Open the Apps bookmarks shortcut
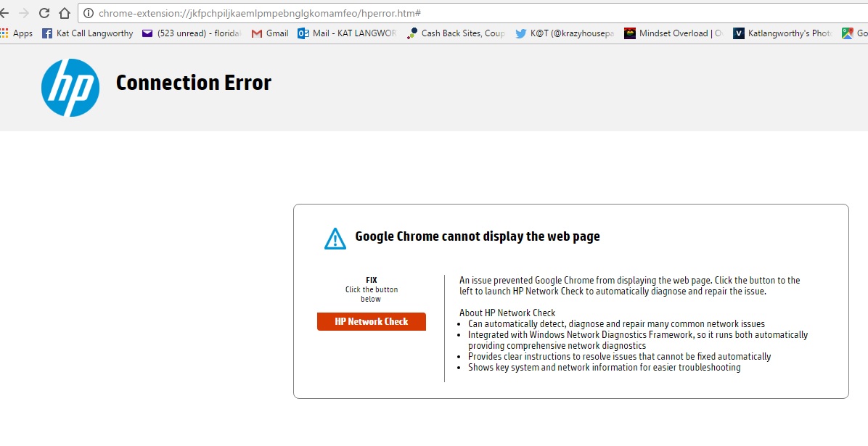 point(17,33)
